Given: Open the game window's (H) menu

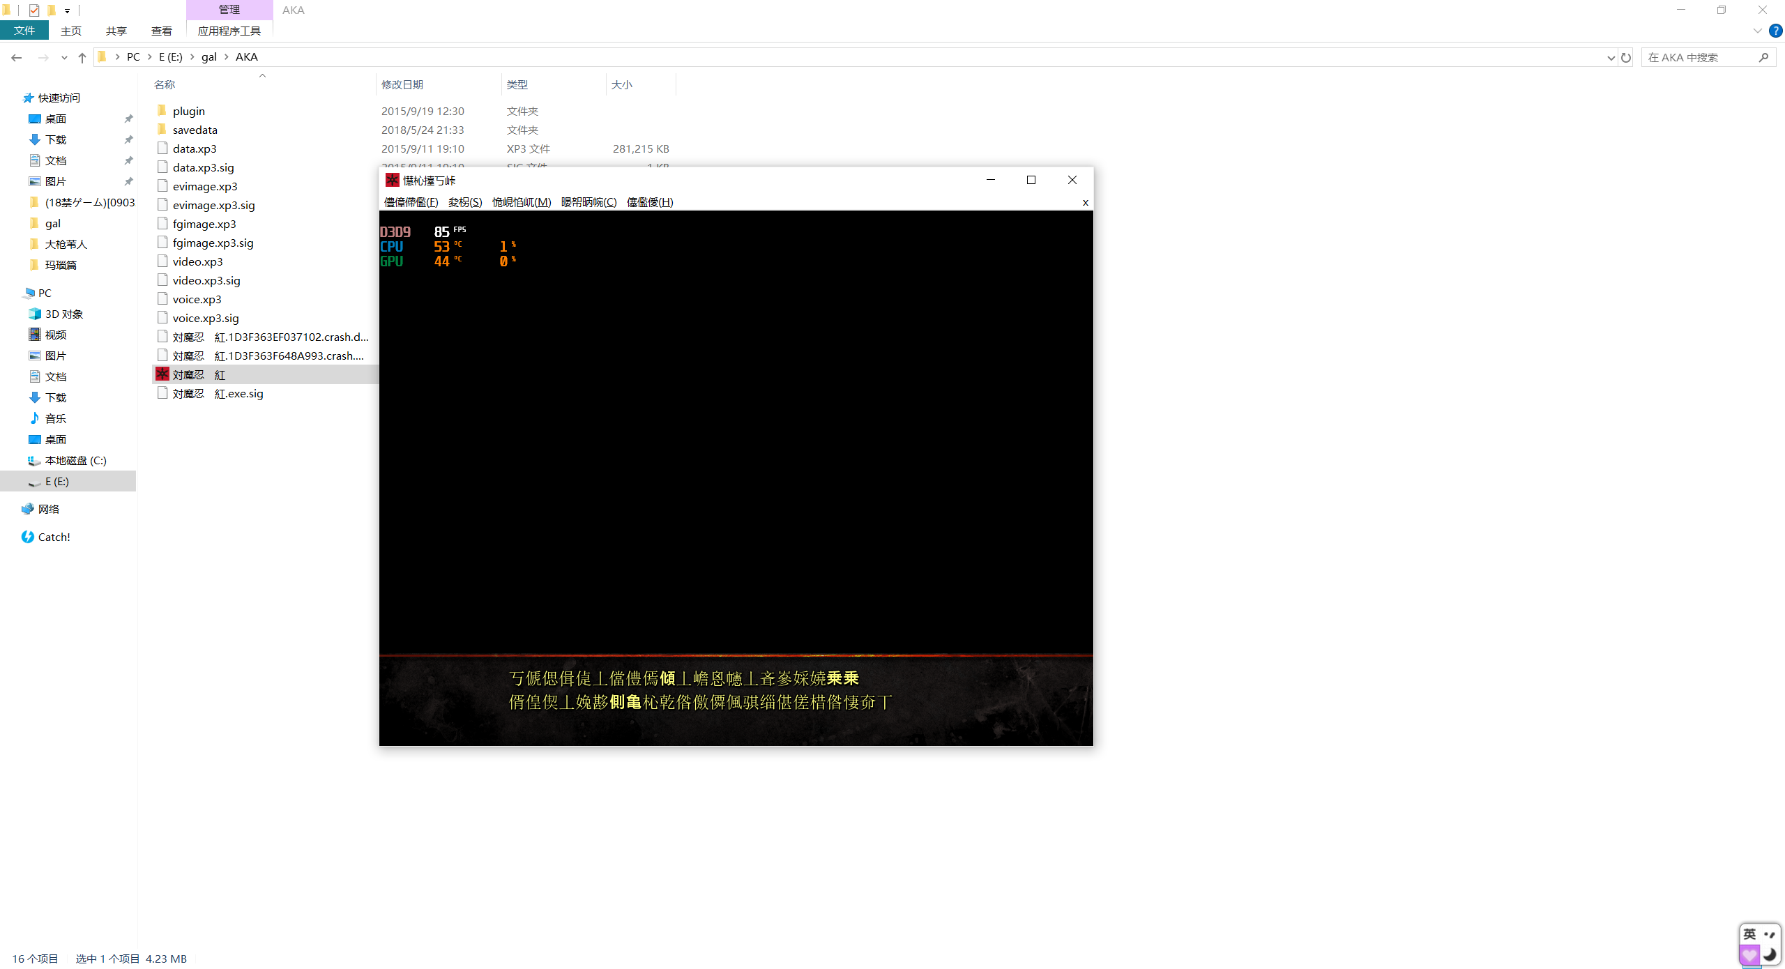Looking at the screenshot, I should pyautogui.click(x=649, y=202).
